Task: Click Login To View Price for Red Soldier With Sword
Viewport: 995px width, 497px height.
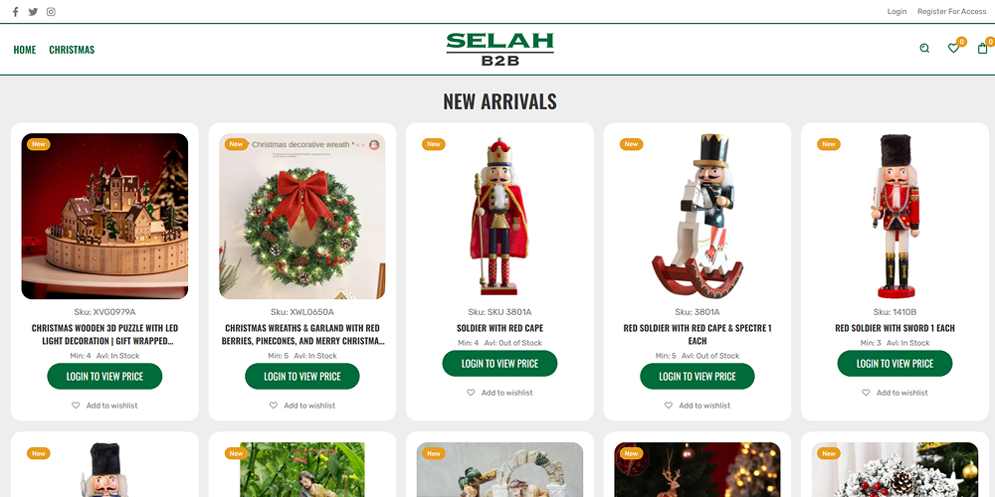Action: [x=895, y=363]
